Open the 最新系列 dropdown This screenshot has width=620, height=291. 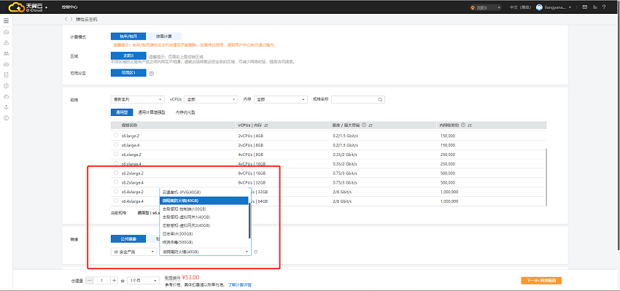tap(138, 100)
